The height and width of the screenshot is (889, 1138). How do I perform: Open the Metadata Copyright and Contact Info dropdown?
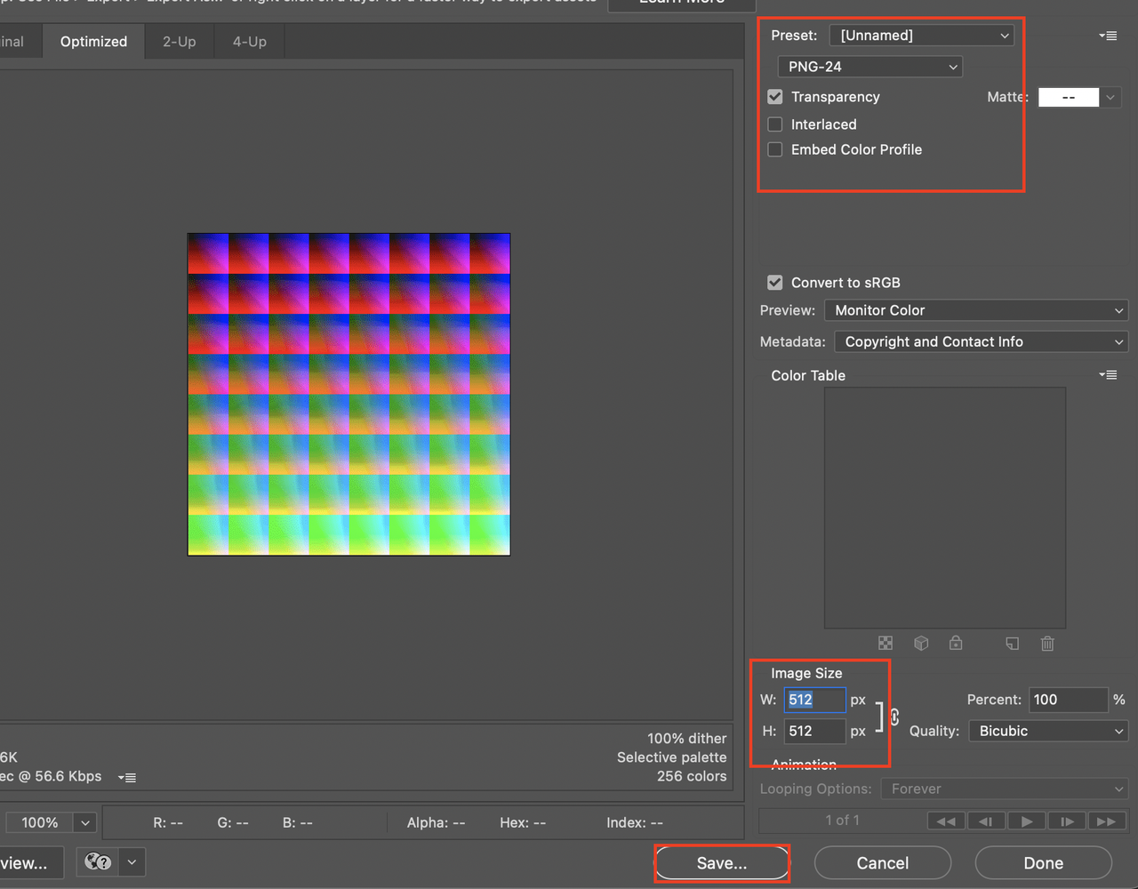point(982,341)
